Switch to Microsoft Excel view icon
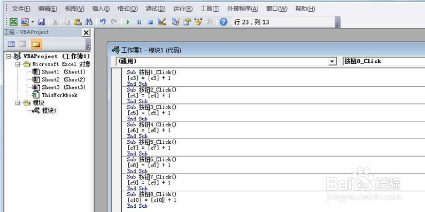This screenshot has height=212, width=425. 13,22
